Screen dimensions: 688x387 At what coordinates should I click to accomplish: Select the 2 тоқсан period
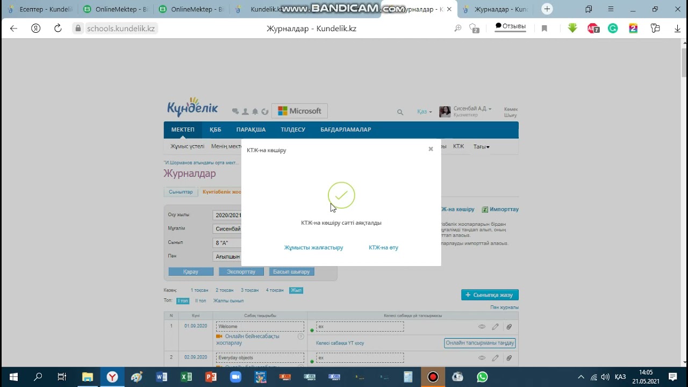[x=225, y=290]
